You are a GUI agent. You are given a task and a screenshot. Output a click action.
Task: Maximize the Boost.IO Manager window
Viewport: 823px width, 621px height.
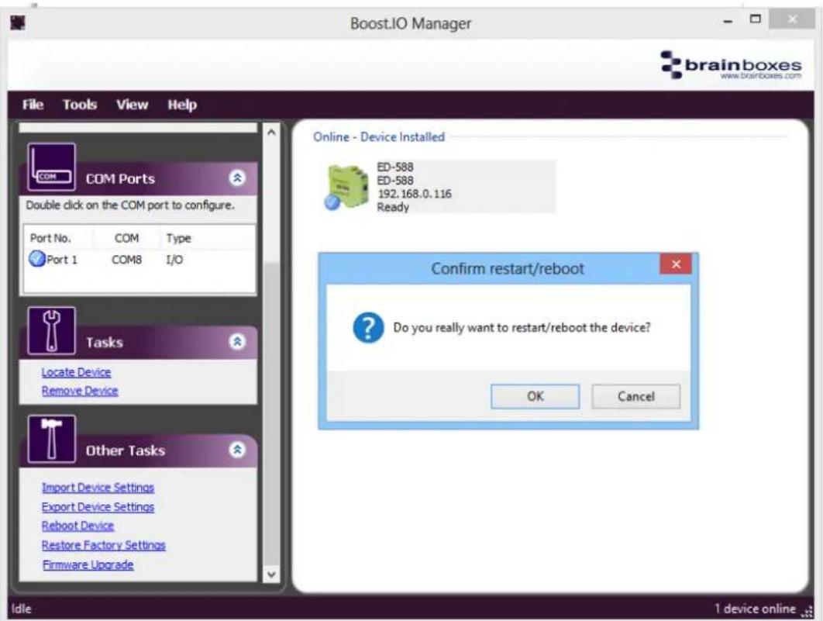coord(755,19)
